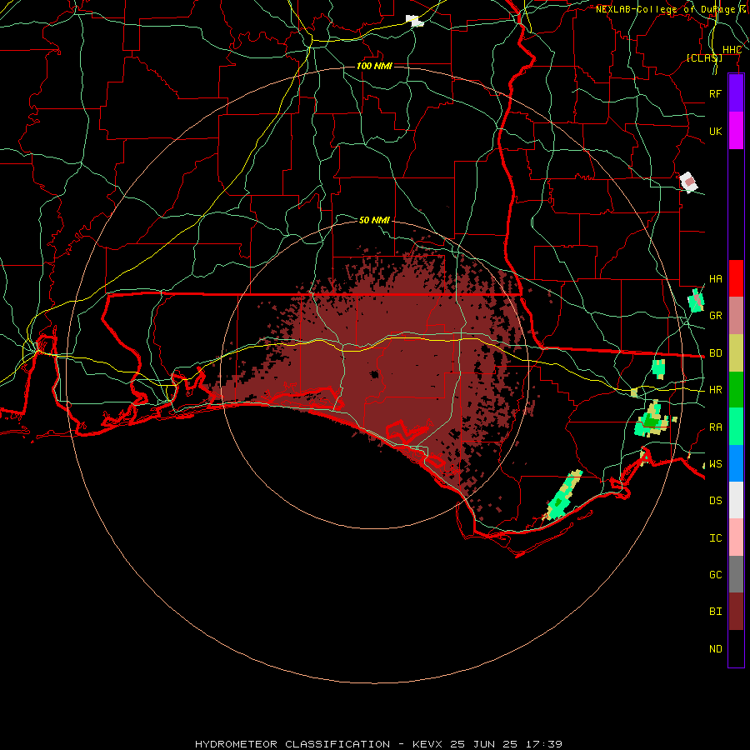Image resolution: width=750 pixels, height=750 pixels.
Task: Click the UK legend label
Action: [x=715, y=131]
